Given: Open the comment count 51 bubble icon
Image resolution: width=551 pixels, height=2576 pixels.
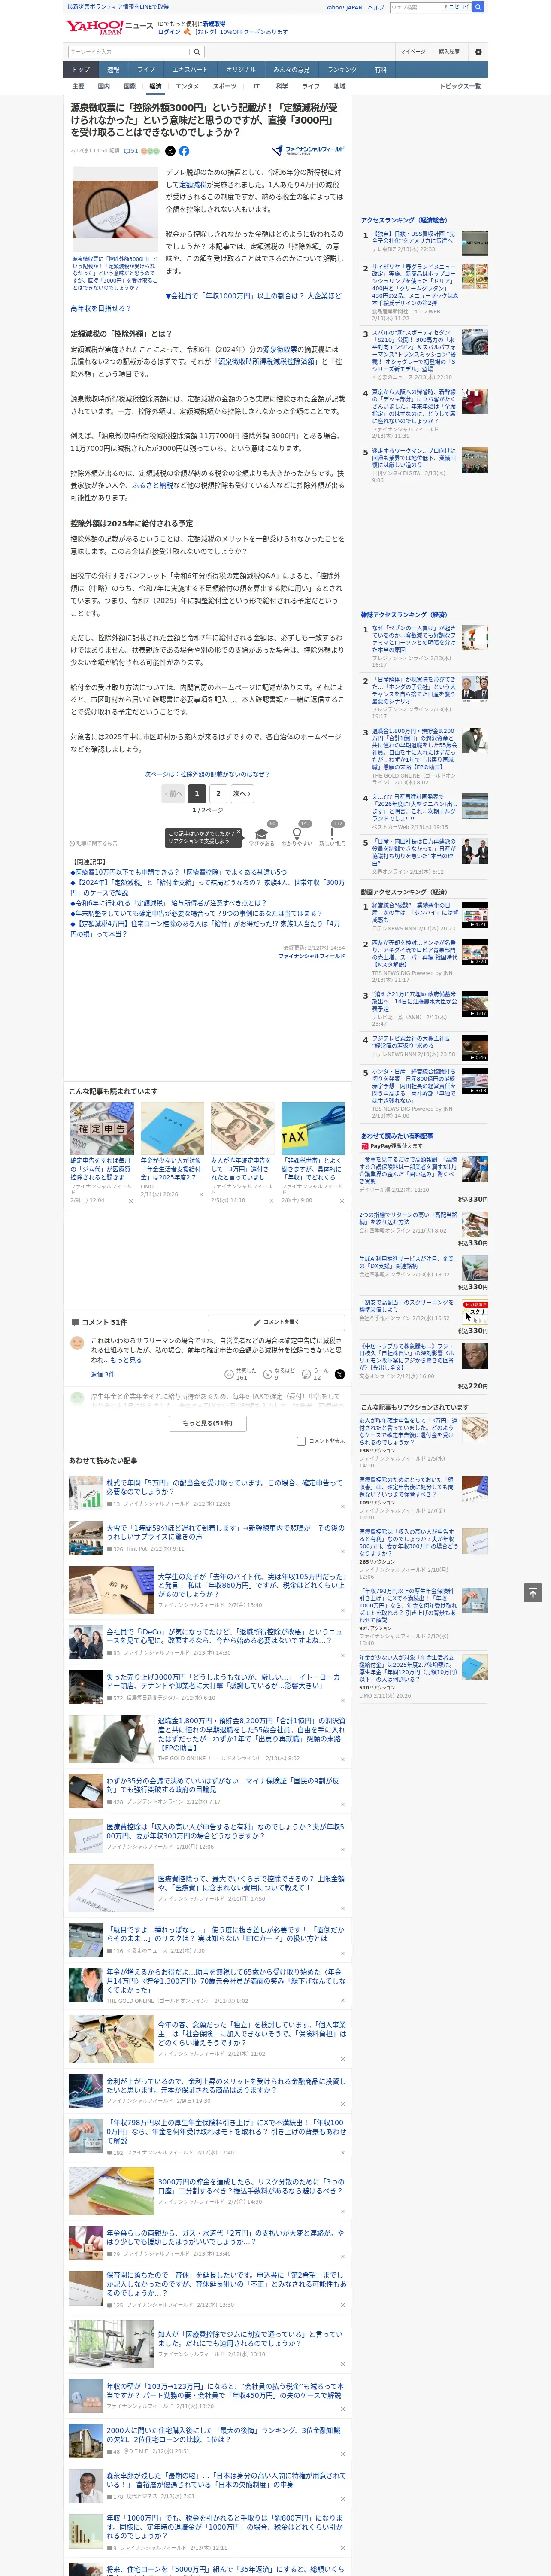Looking at the screenshot, I should [x=131, y=151].
